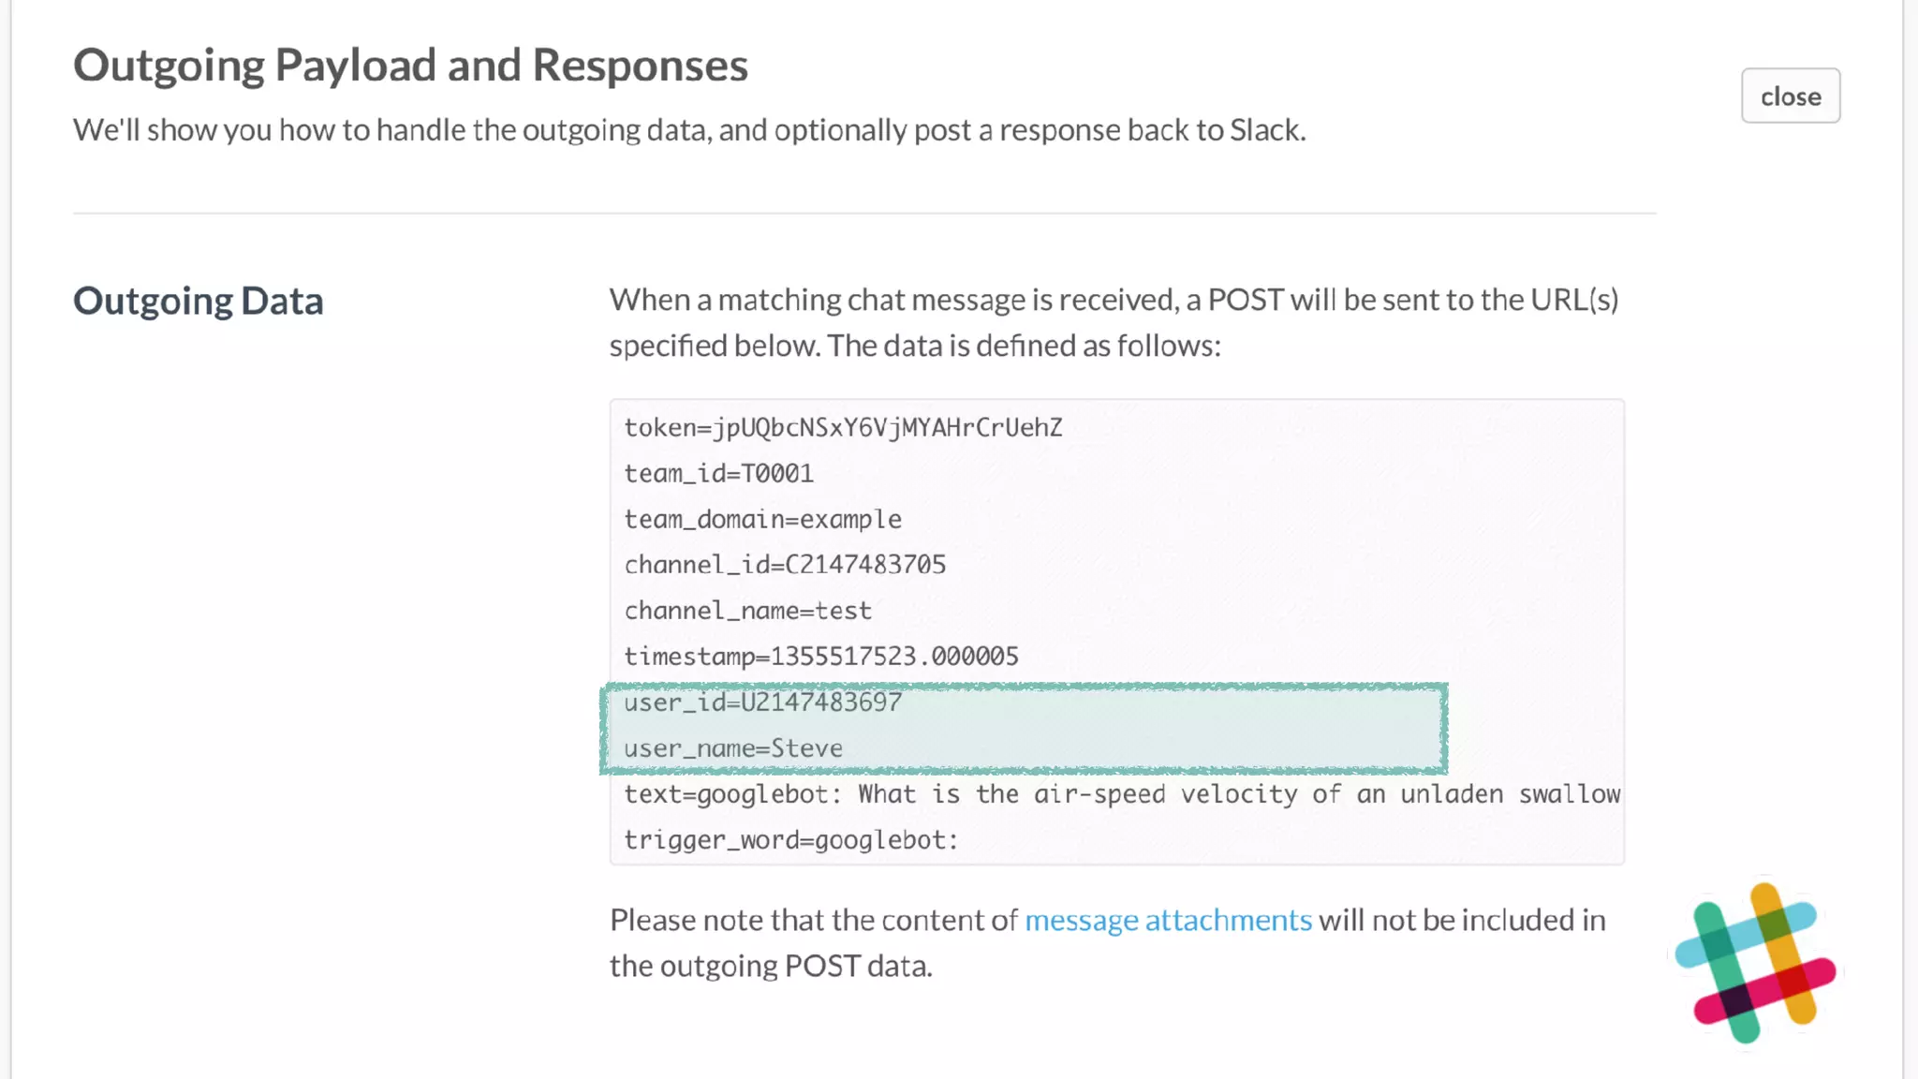Click the team_id=T0001 line
Viewport: 1918px width, 1079px height.
coord(718,474)
